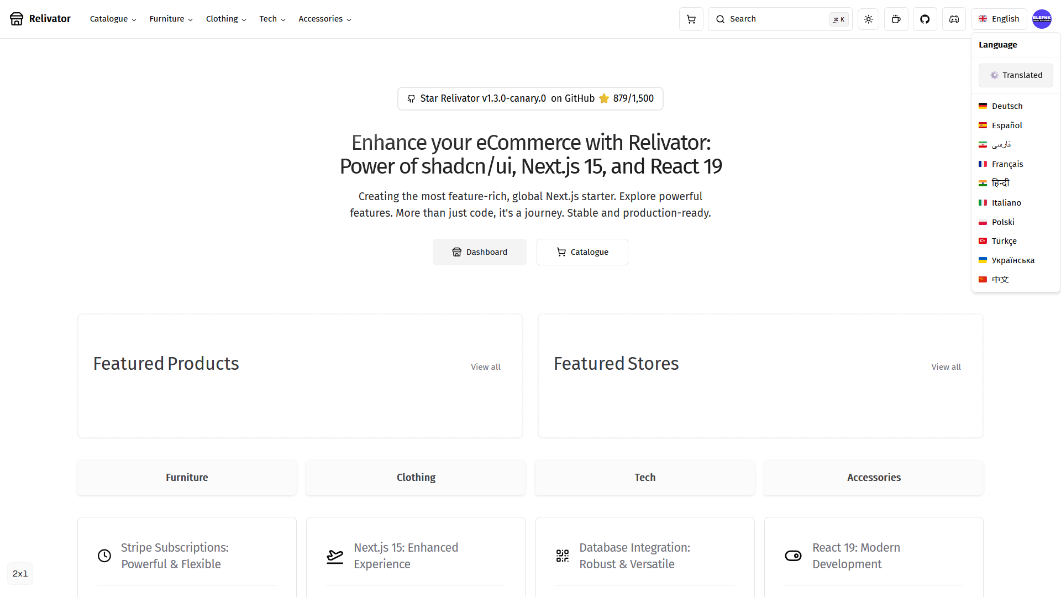Select Deutsch from language dropdown
Viewport: 1061px width, 597px height.
(1008, 106)
